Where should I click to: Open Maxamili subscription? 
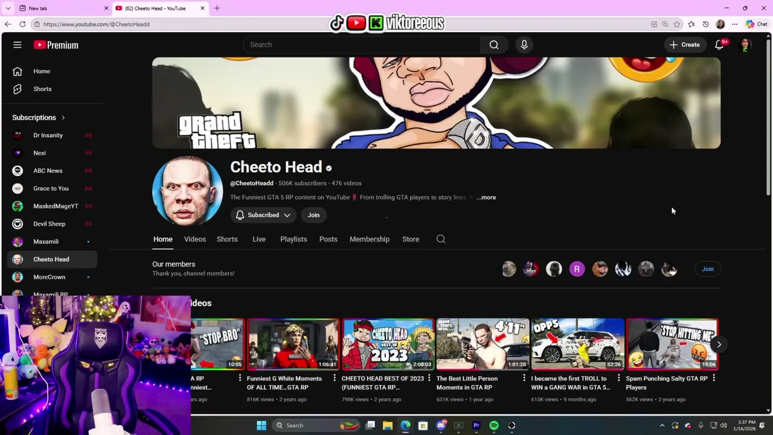coord(52,242)
